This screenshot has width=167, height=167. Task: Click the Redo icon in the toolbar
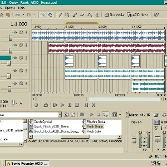pos(29,15)
